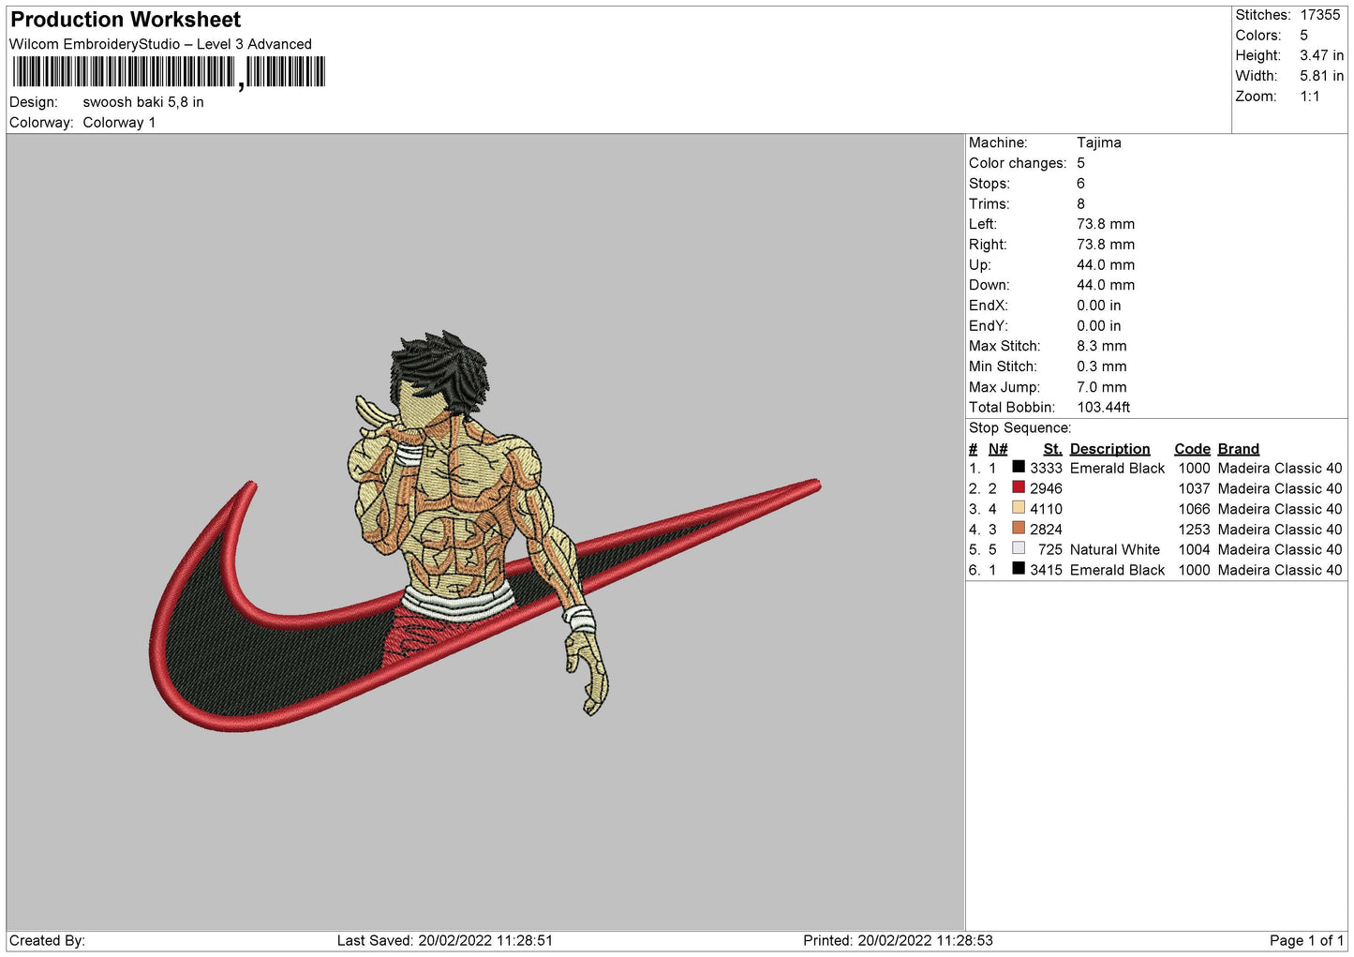Select the Total Bobbin value 103.44ft
This screenshot has height=957, width=1354.
1103,407
